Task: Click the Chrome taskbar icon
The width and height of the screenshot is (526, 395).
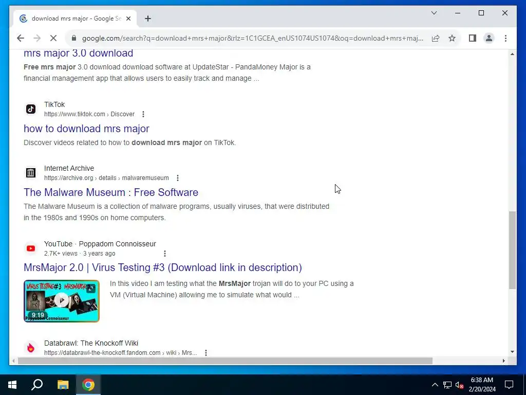Action: point(88,385)
